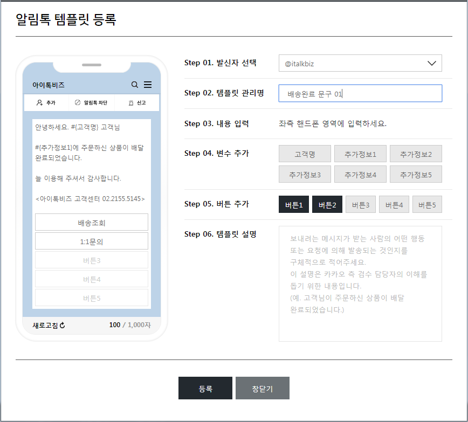
Task: Click the 등록 register button
Action: [205, 388]
